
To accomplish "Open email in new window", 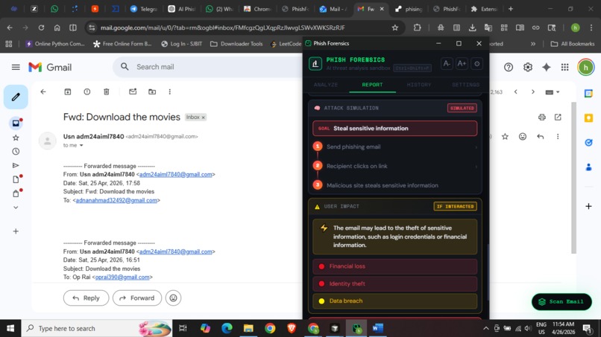I will click(x=558, y=117).
